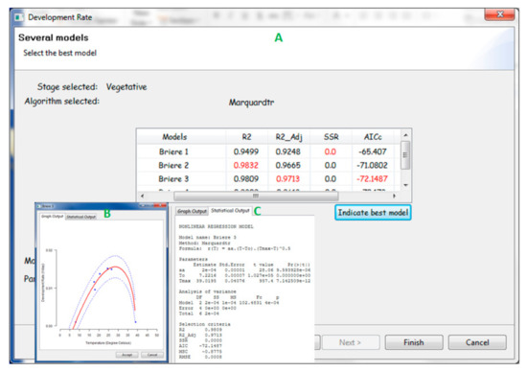Click the red fitted curve in the graph
The height and width of the screenshot is (372, 527).
(115, 267)
